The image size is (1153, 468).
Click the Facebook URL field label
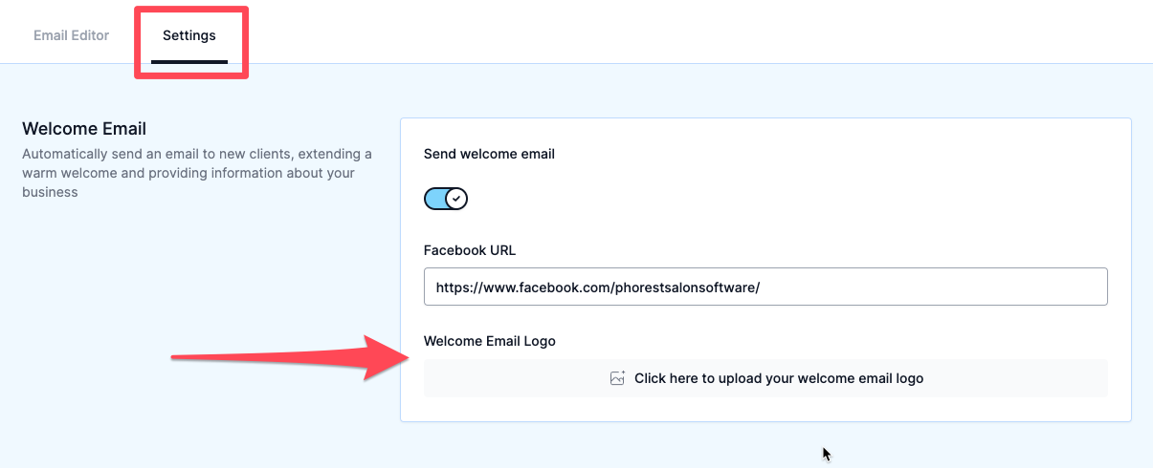[470, 250]
